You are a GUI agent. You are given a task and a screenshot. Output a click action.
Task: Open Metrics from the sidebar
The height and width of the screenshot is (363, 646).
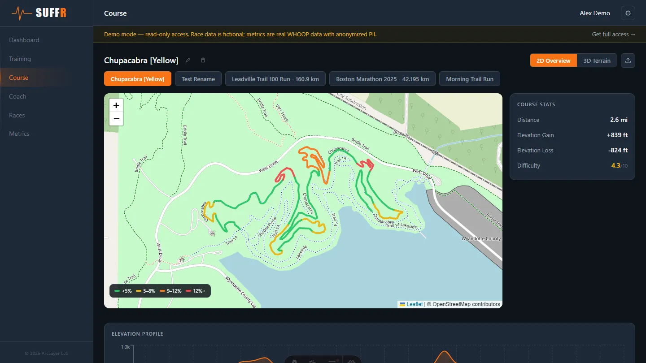point(19,134)
